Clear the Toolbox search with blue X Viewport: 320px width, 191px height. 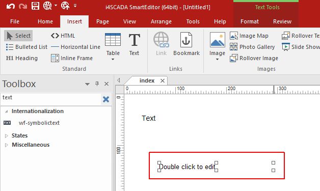[x=106, y=99]
